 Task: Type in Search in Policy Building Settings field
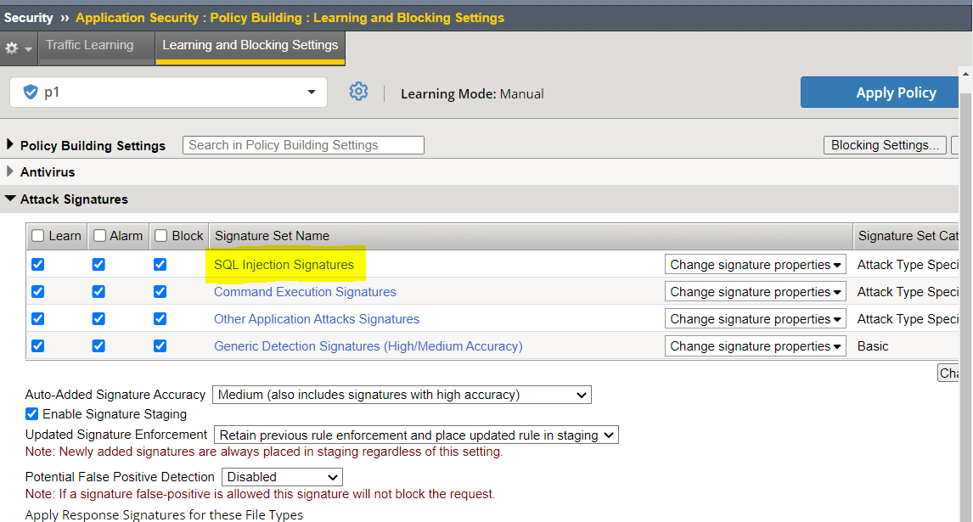pyautogui.click(x=303, y=145)
